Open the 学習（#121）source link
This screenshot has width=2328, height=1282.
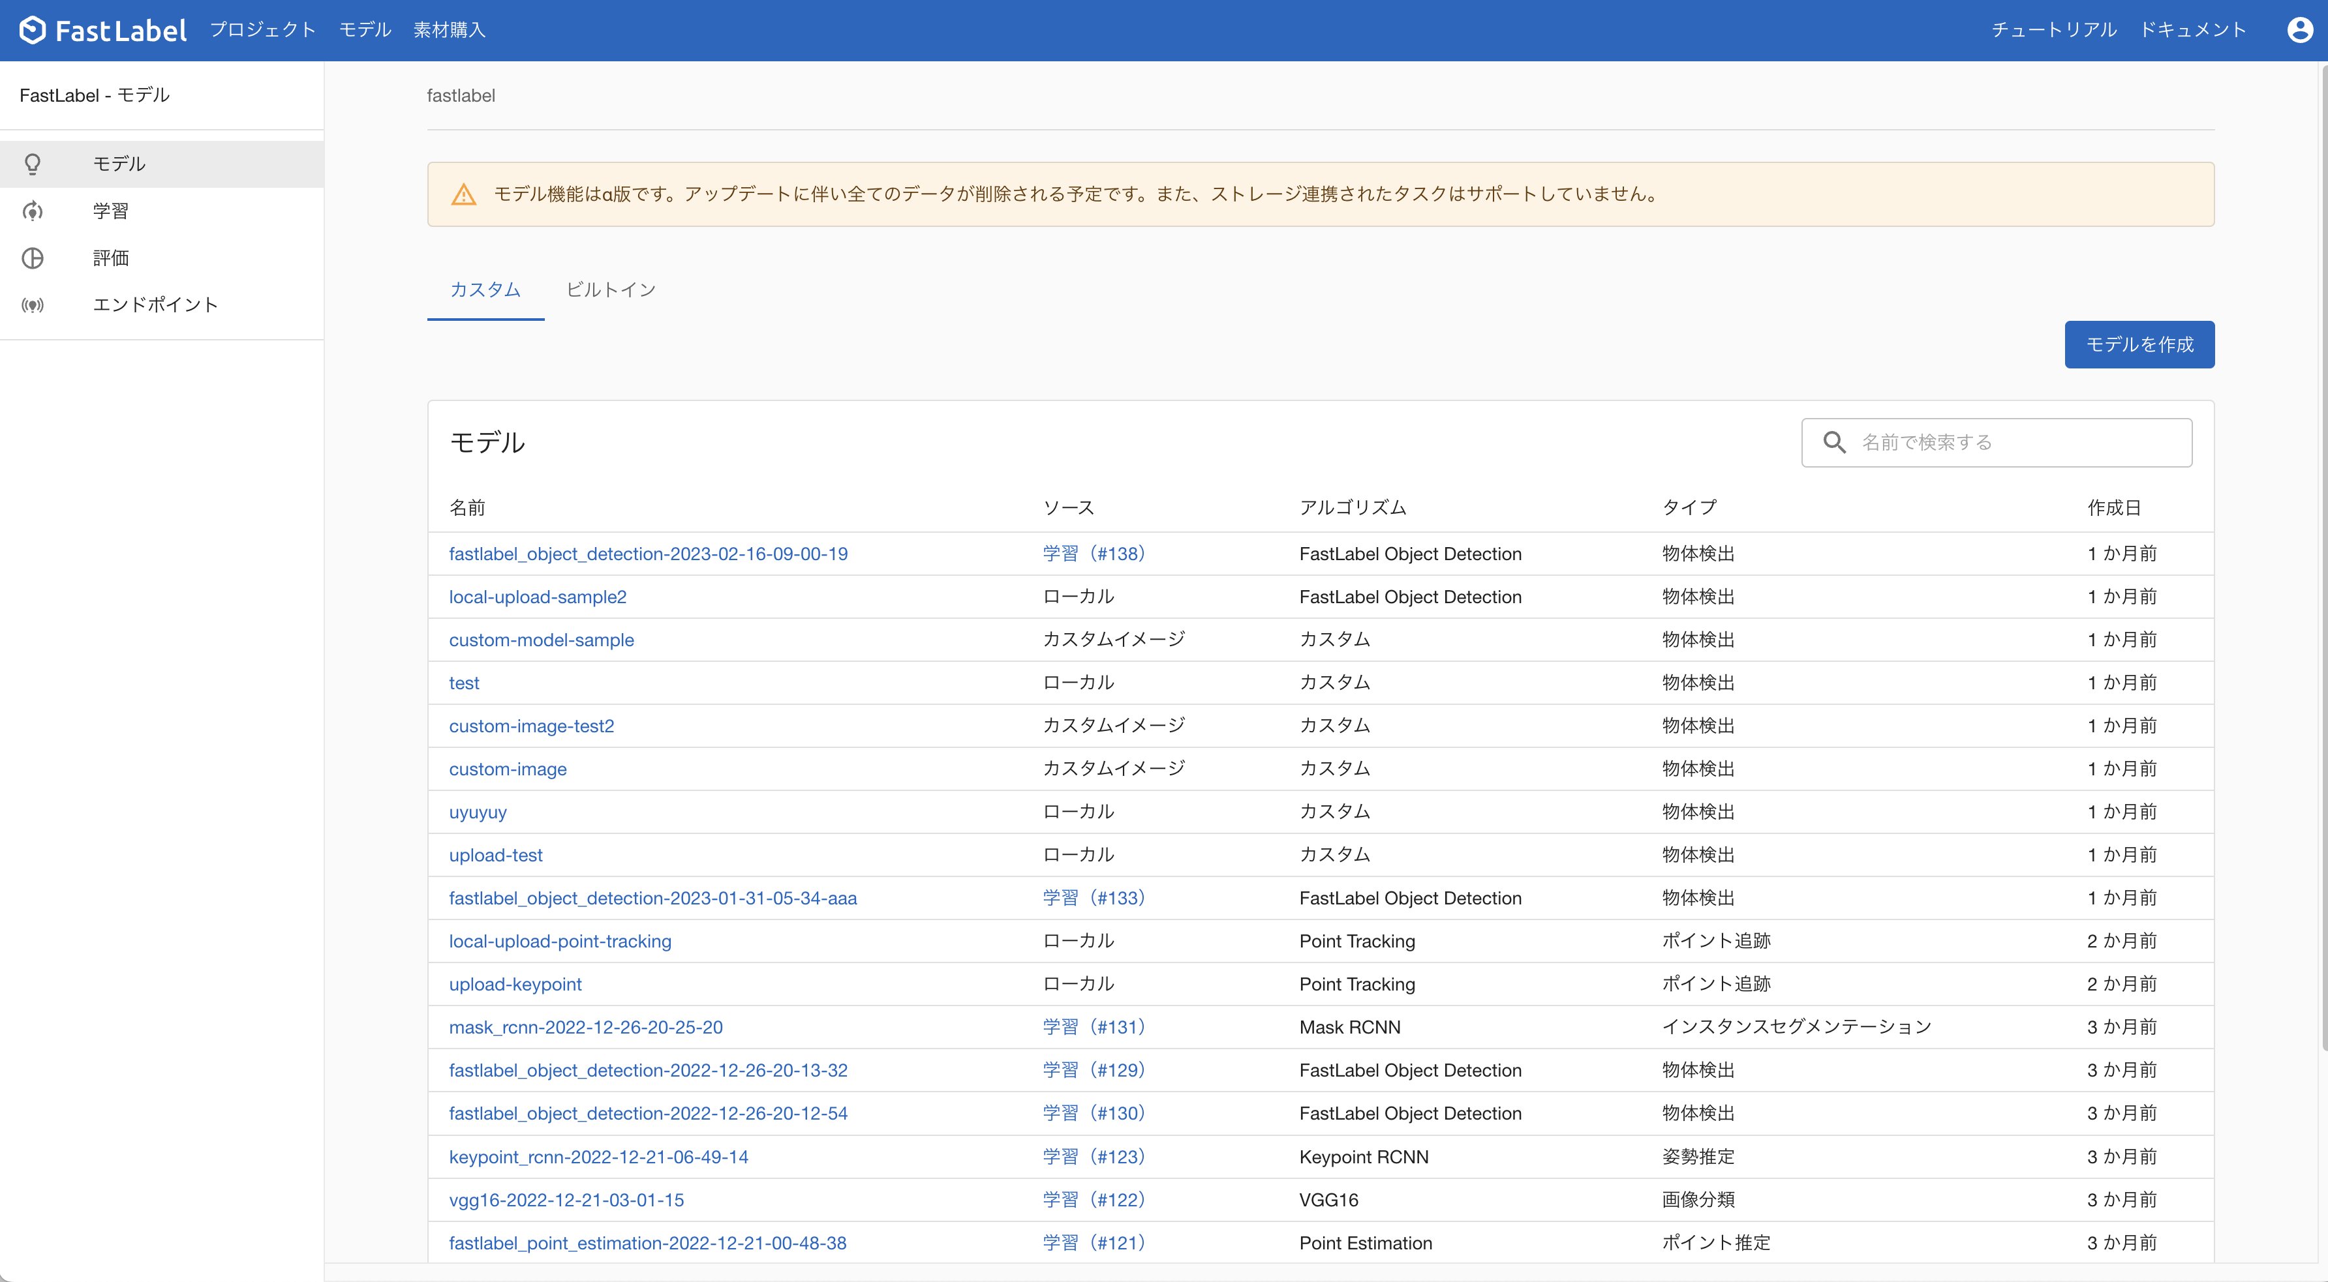click(1094, 1243)
